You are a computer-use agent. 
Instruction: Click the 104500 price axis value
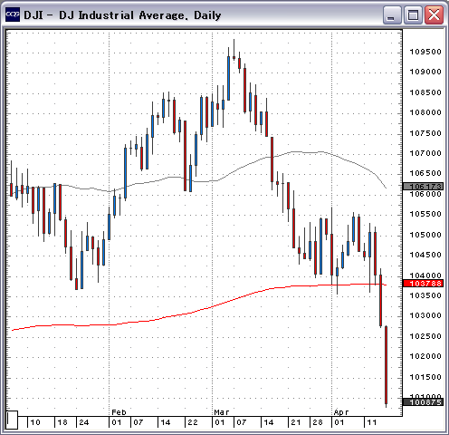(x=425, y=255)
